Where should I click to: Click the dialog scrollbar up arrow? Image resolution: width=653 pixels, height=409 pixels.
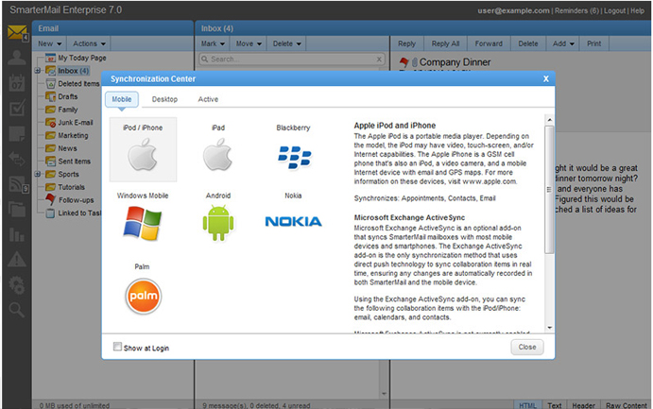pos(549,120)
